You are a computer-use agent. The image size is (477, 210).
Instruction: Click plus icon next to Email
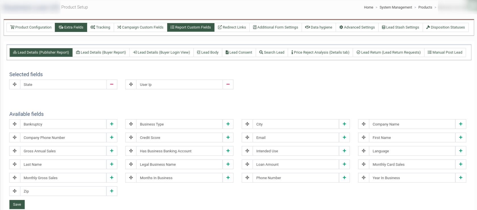(344, 138)
